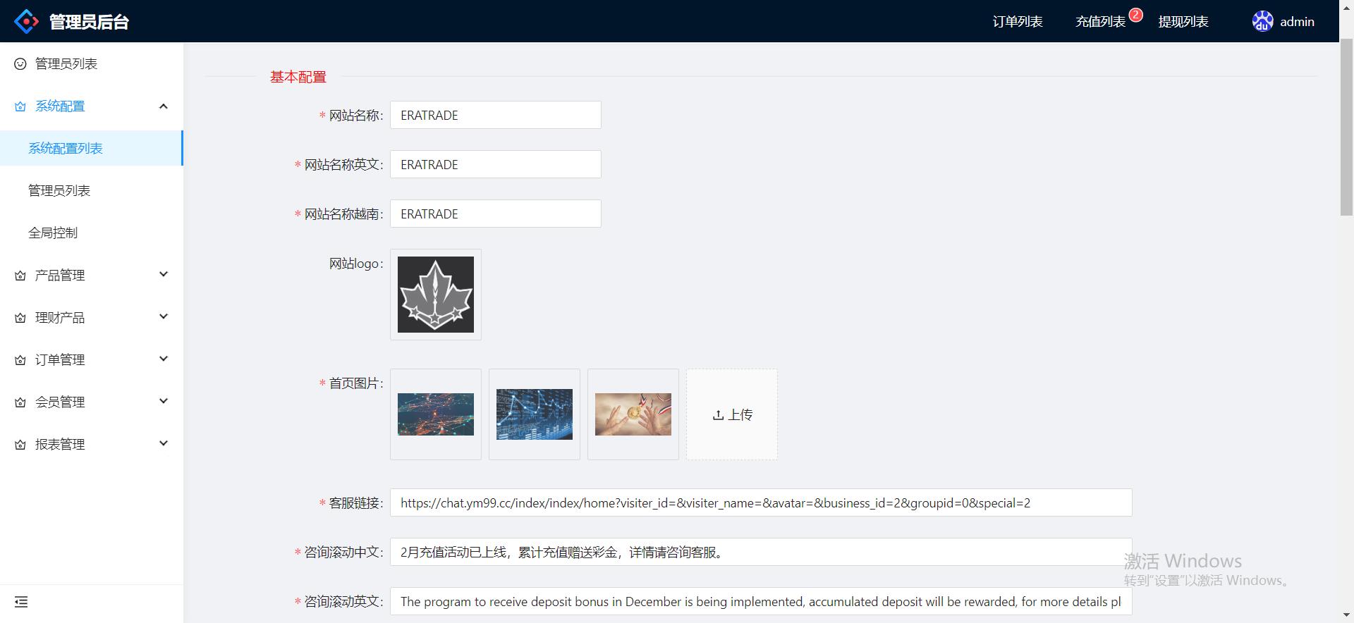
Task: Click the 咨询滚动英文 input field
Action: (x=761, y=601)
